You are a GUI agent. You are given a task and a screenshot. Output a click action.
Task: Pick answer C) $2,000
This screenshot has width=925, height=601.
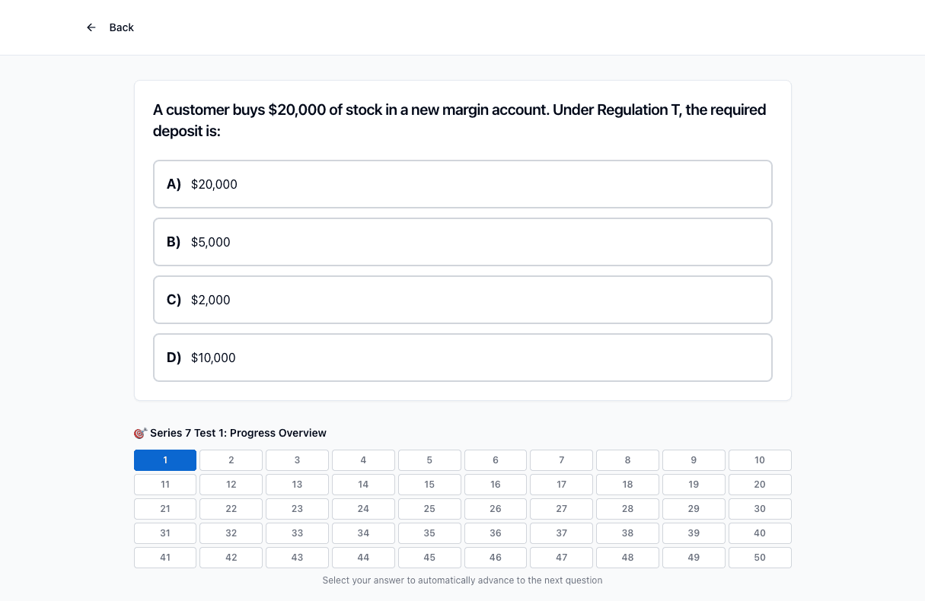(x=463, y=300)
